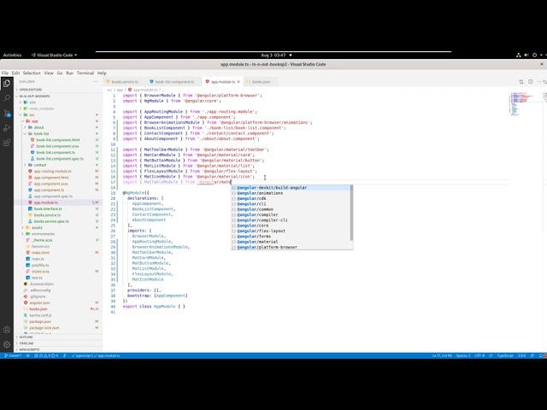
Task: Collapse the book-list folder
Action: pos(41,133)
